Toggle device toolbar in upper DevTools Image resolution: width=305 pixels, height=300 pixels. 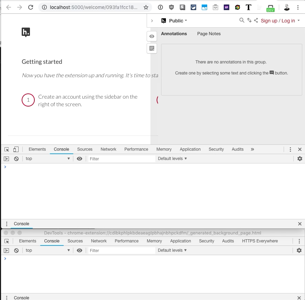[16, 149]
